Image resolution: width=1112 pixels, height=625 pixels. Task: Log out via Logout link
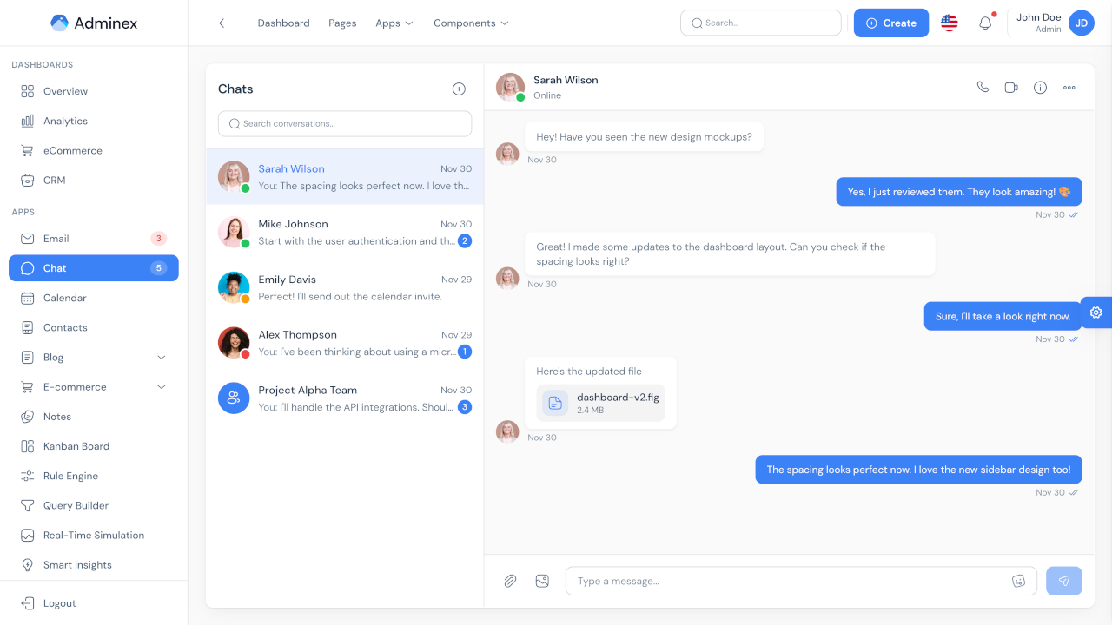94,603
